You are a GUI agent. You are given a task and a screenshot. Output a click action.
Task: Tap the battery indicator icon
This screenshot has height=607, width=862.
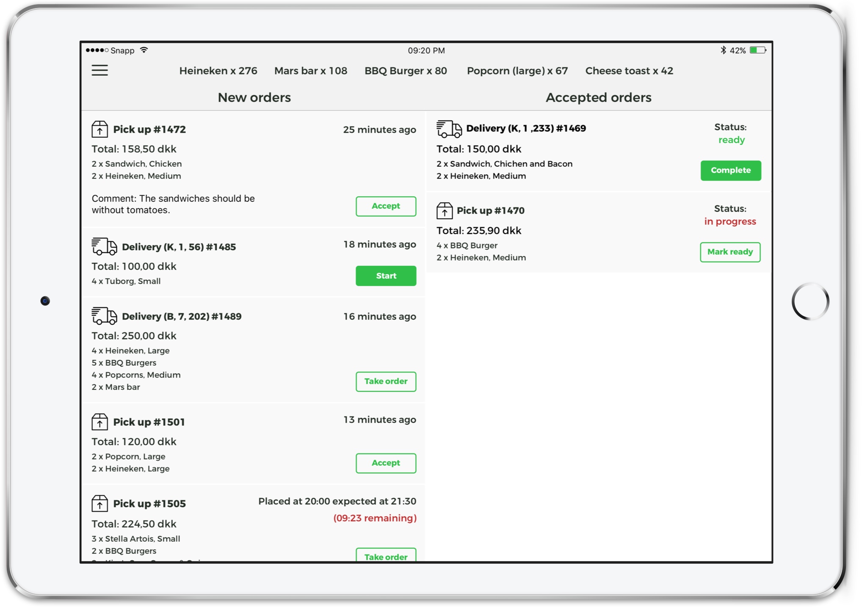[757, 50]
